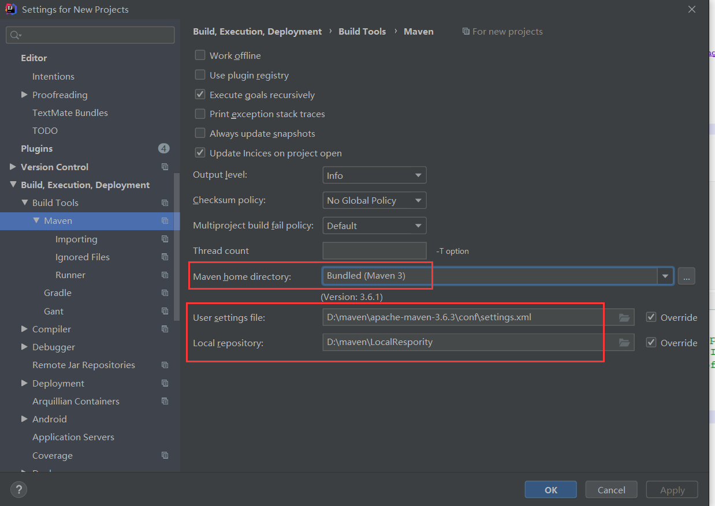Click the ellipsis button for Maven home
The image size is (715, 506).
pyautogui.click(x=686, y=276)
